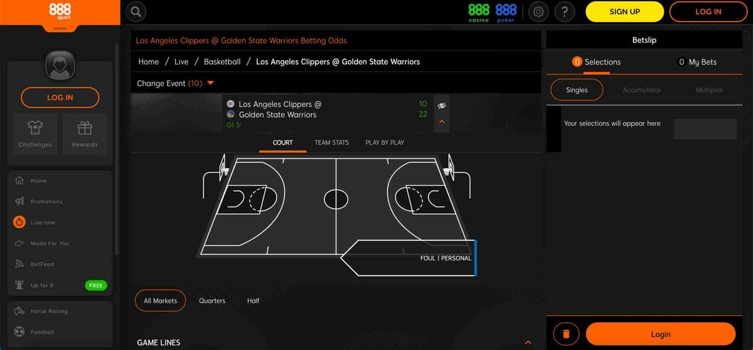Switch to TEAM STATS tab
This screenshot has width=753, height=350.
(x=331, y=143)
